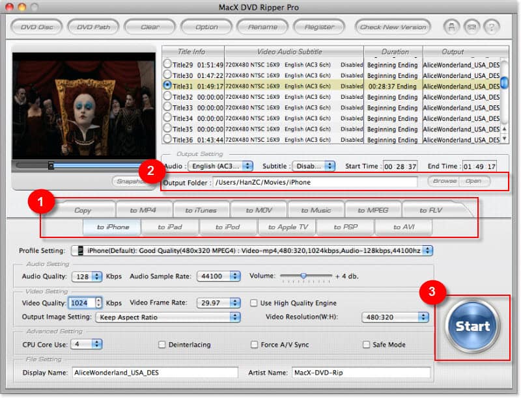Open help with the question mark icon
Screen dimensions: 521x398
click(x=492, y=27)
